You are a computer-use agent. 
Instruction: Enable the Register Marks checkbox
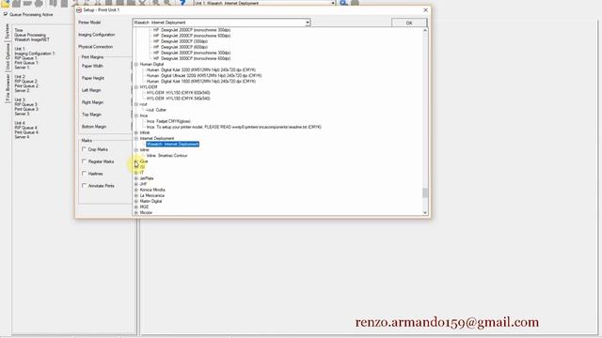pyautogui.click(x=84, y=161)
